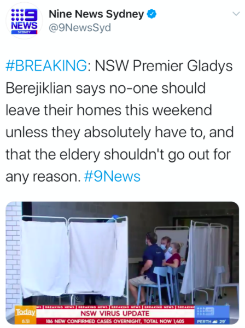Click the 186 new confirmed cases ticker

coord(115,321)
